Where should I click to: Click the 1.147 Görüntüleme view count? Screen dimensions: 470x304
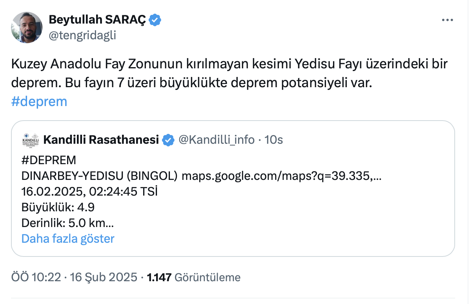point(193,277)
